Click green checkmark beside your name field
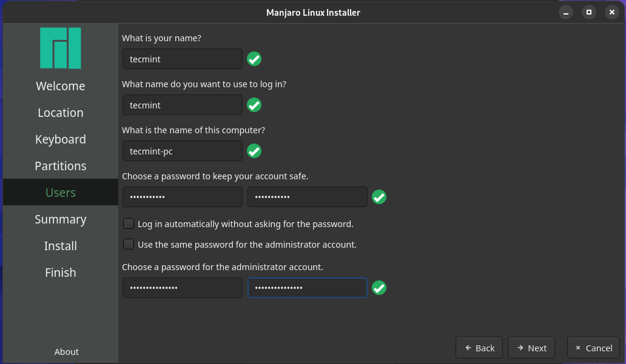 (x=254, y=59)
